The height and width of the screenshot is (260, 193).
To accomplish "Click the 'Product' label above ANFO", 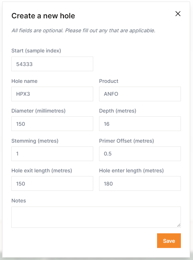I will click(x=109, y=81).
